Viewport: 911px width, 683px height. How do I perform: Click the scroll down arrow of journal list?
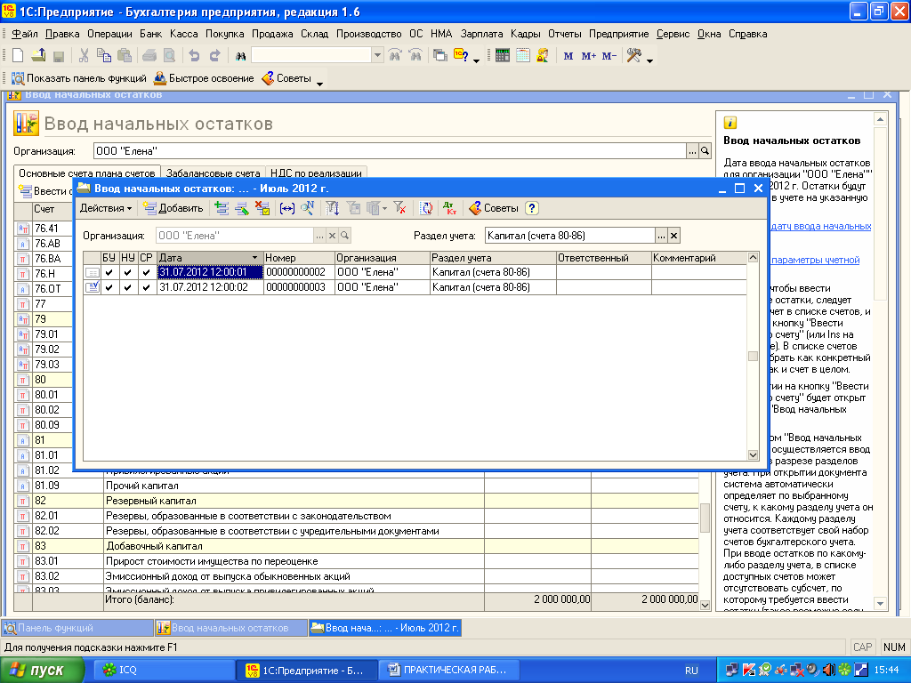tap(753, 454)
